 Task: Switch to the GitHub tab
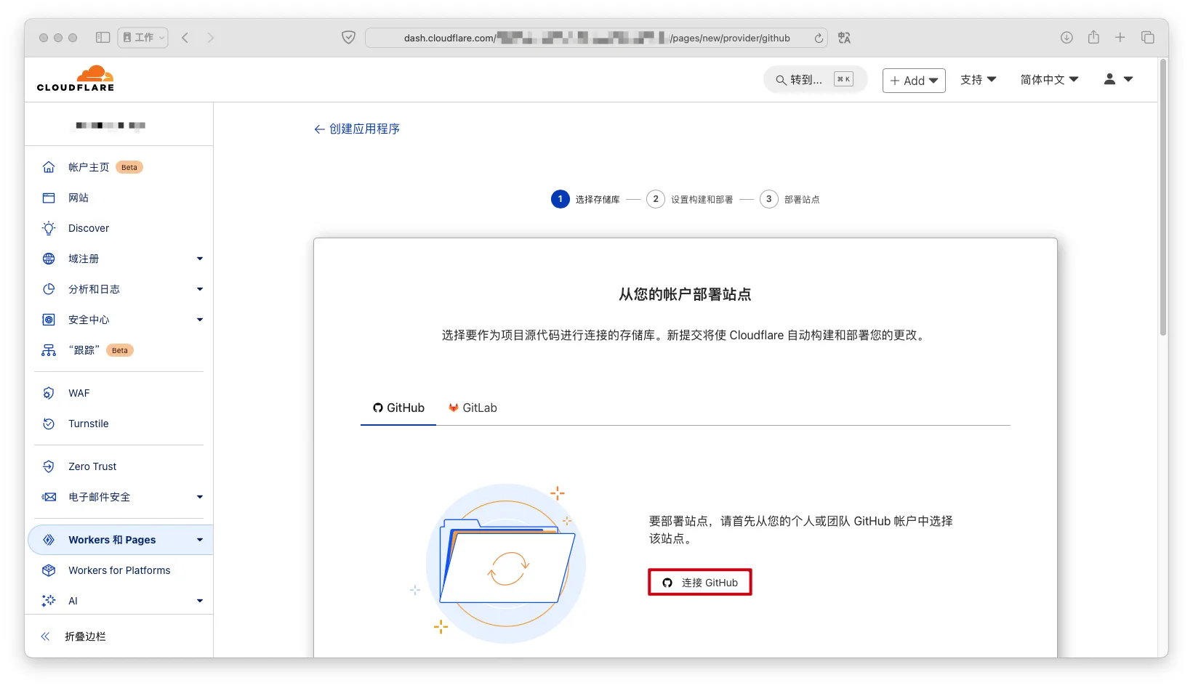click(398, 408)
